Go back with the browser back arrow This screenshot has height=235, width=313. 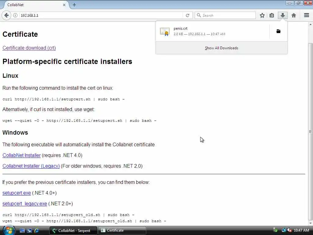coord(6,15)
